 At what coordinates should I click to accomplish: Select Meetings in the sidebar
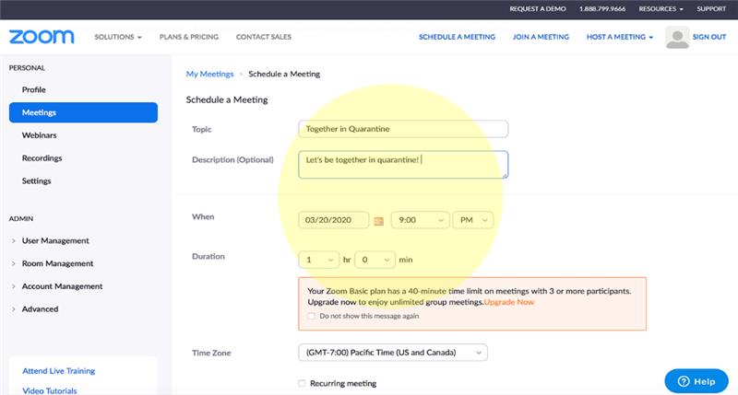pos(83,112)
